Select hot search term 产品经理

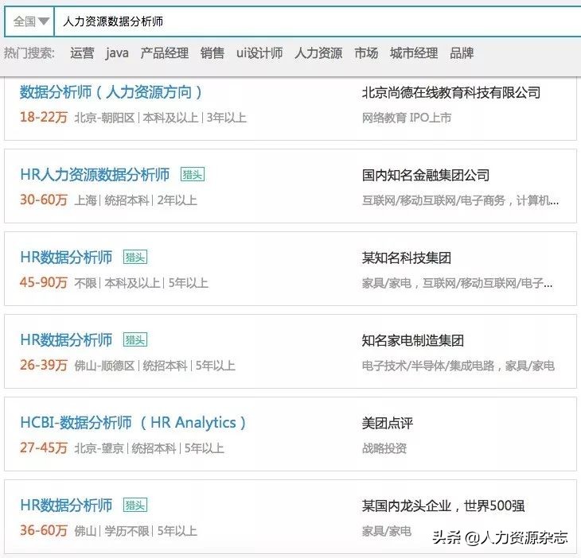click(164, 53)
